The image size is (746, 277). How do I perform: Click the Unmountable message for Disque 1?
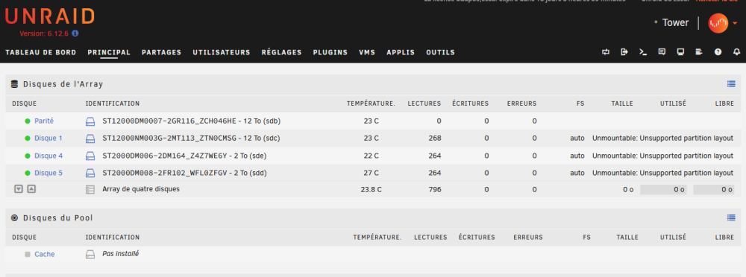(x=662, y=138)
